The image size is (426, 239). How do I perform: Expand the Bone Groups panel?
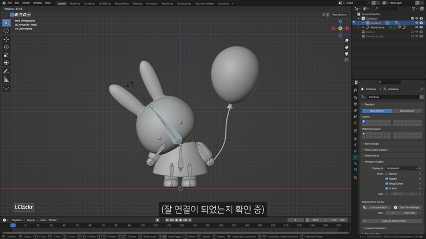pos(372,144)
